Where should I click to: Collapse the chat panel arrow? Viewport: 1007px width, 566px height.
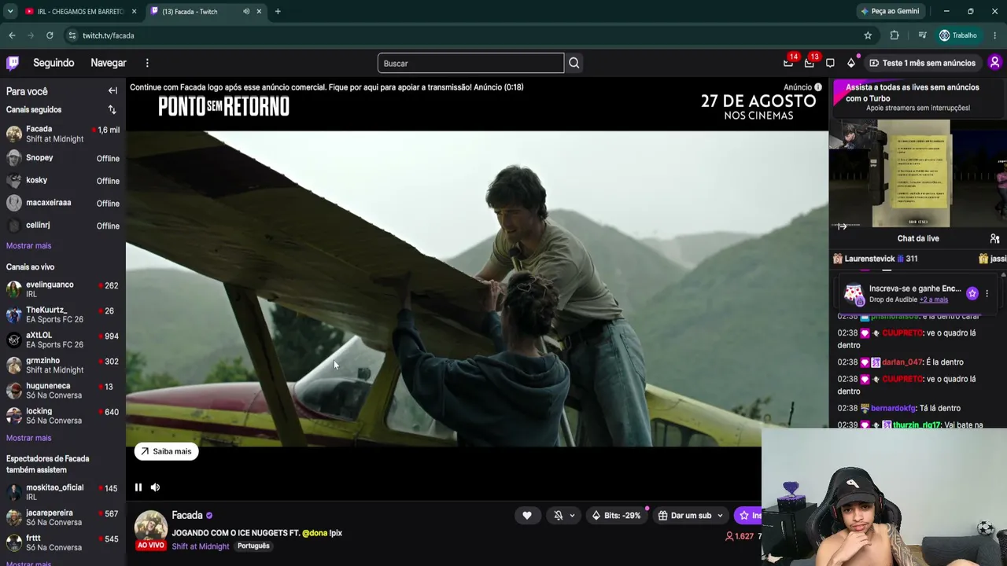843,226
